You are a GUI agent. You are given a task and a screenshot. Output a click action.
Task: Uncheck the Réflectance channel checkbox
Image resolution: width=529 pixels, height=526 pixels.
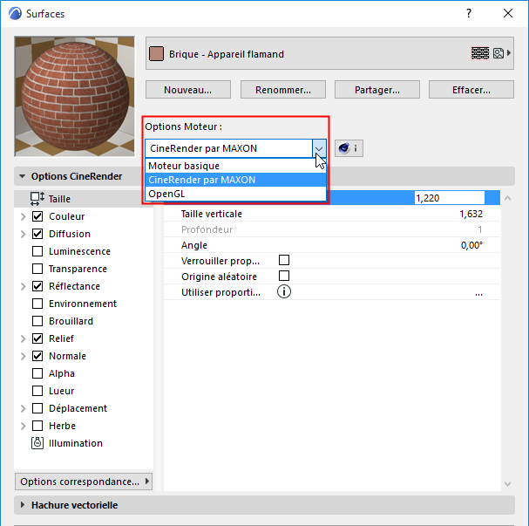[x=37, y=286]
